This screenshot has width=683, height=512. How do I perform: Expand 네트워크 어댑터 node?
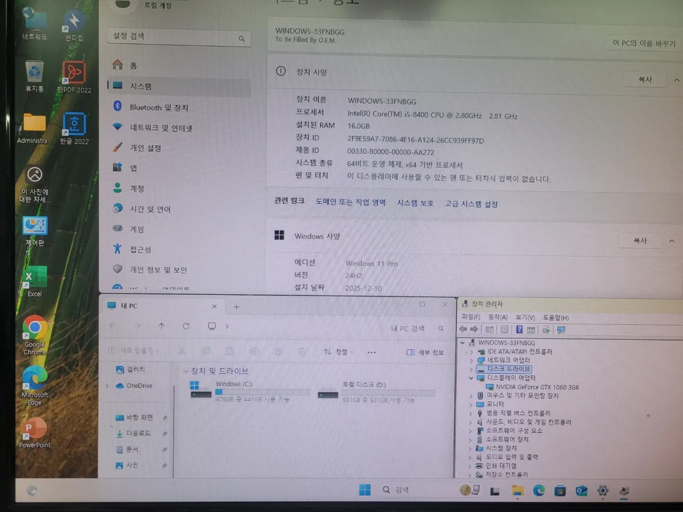pos(471,360)
